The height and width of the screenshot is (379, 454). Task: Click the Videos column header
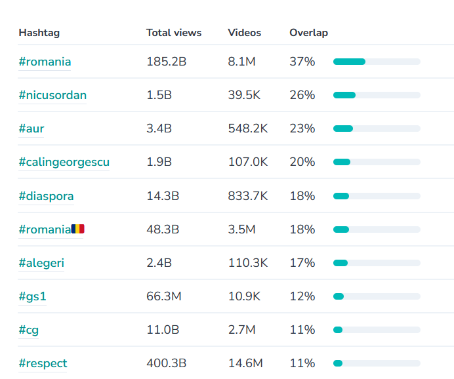point(244,33)
